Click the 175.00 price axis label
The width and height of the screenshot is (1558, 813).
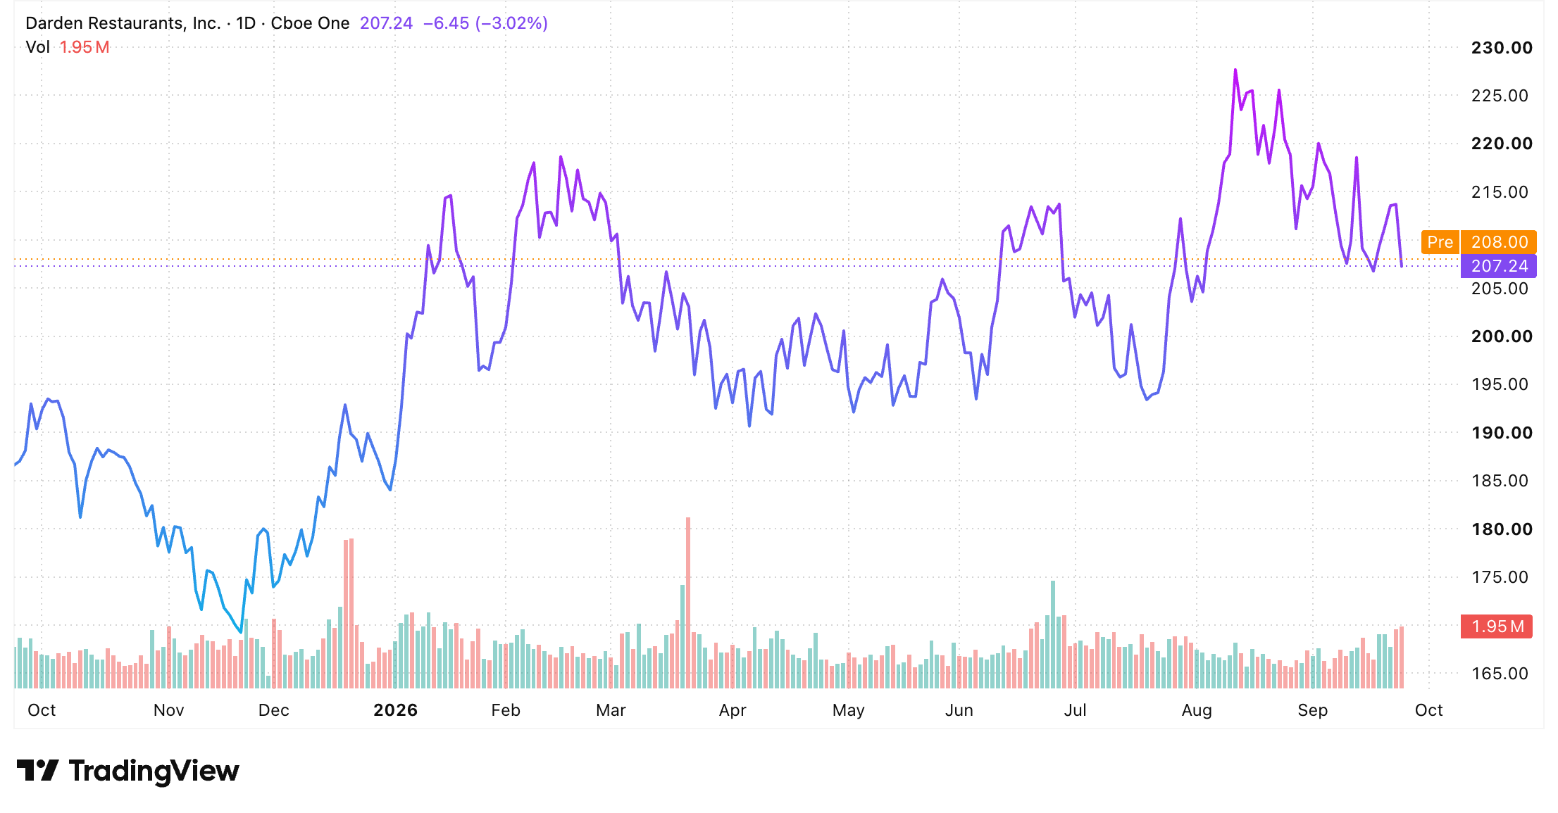click(1500, 577)
